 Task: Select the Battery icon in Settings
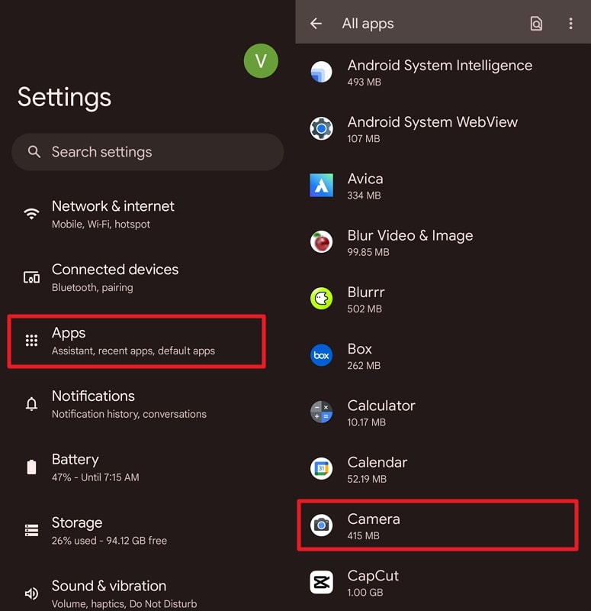pyautogui.click(x=31, y=466)
